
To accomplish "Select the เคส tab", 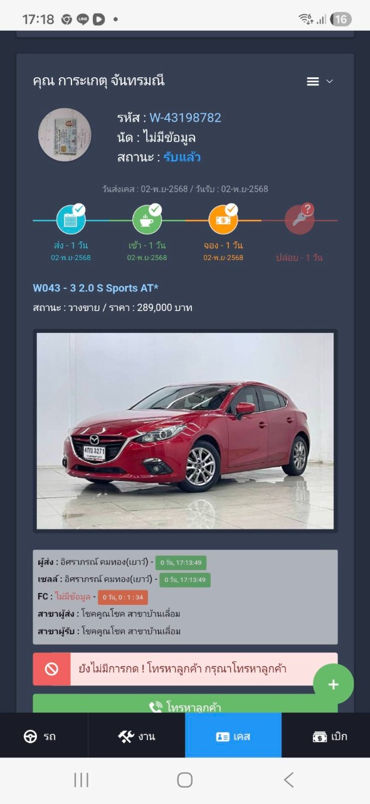I will 233,736.
